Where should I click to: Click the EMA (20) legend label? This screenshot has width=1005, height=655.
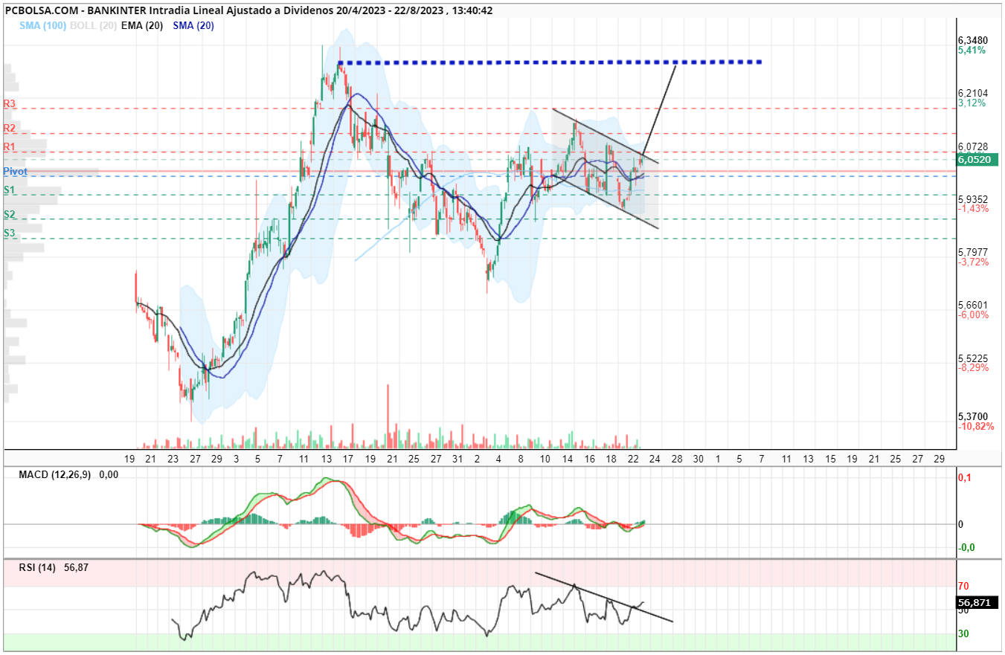point(143,25)
